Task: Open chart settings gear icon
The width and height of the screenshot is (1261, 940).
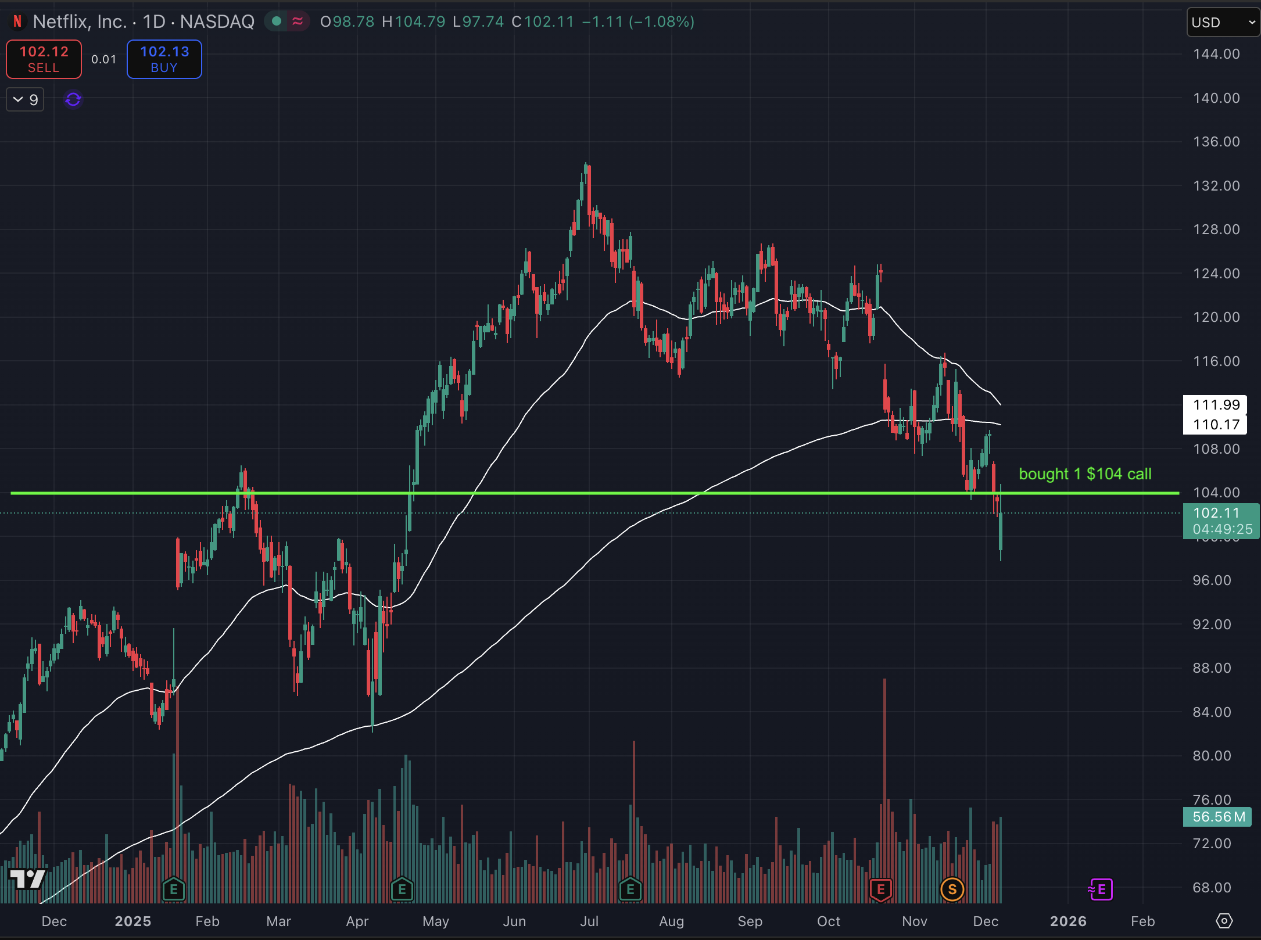Action: point(1224,921)
